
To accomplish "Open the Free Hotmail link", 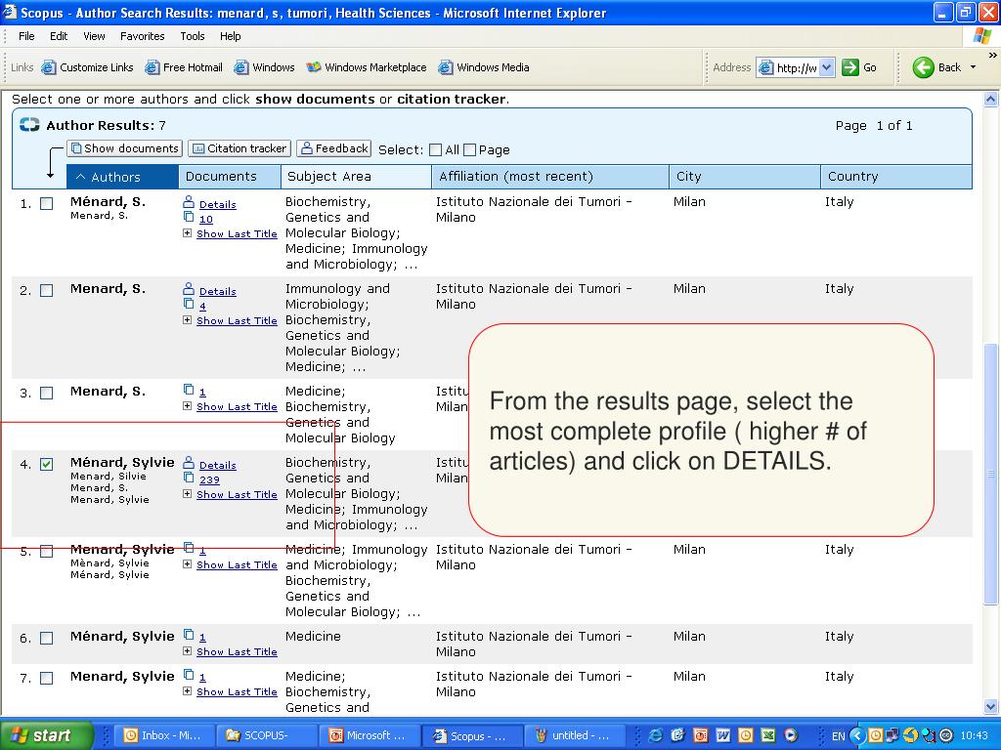I will point(184,67).
